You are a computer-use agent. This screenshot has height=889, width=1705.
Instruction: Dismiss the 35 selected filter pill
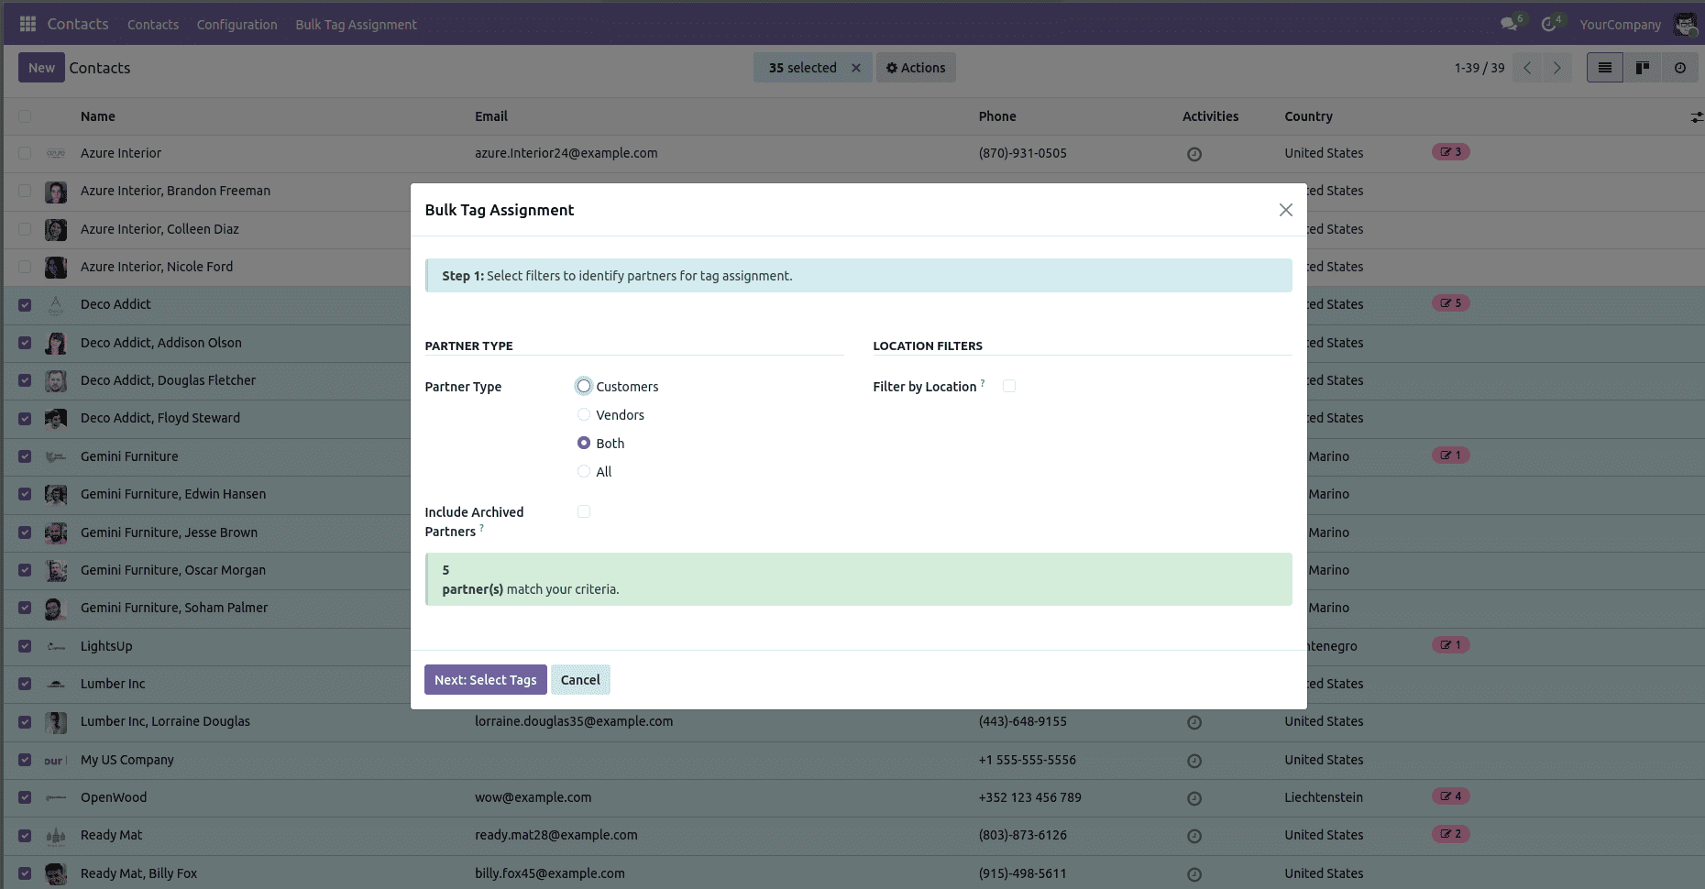[x=856, y=67]
